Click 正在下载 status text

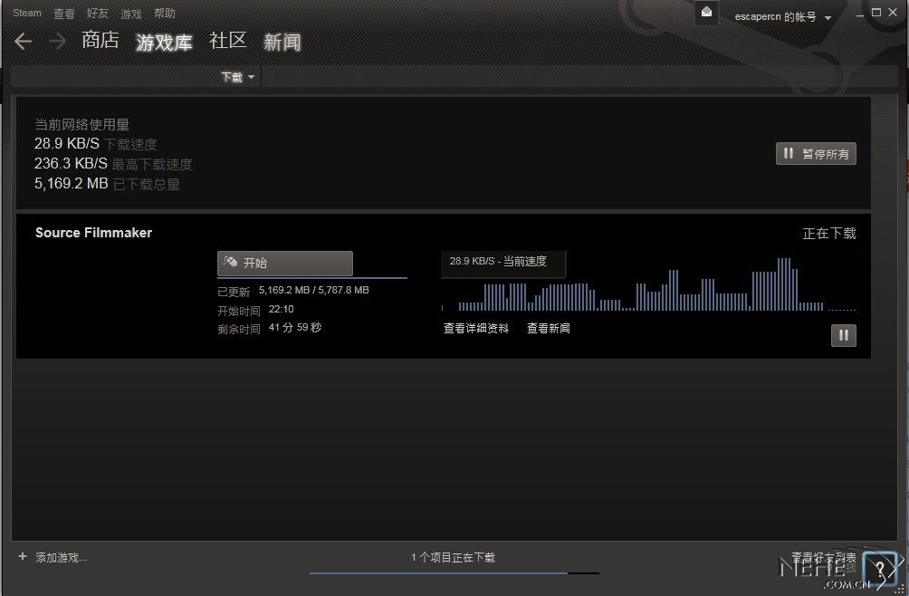coord(829,234)
